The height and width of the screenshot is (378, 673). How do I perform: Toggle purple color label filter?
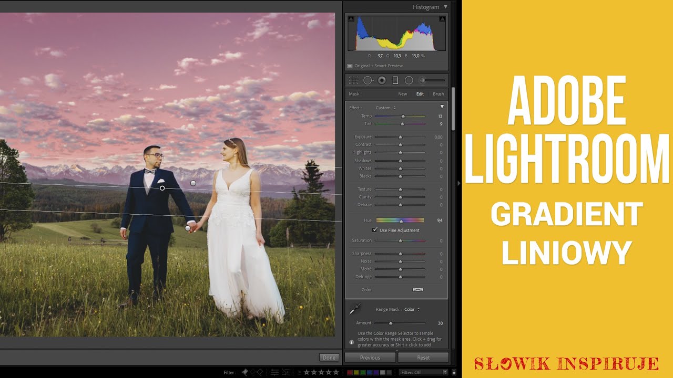click(376, 372)
